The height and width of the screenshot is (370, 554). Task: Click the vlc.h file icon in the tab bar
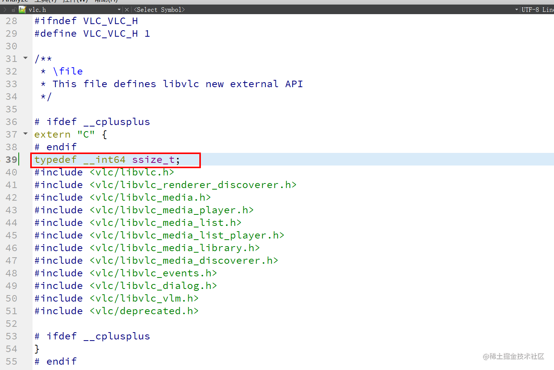coord(22,9)
